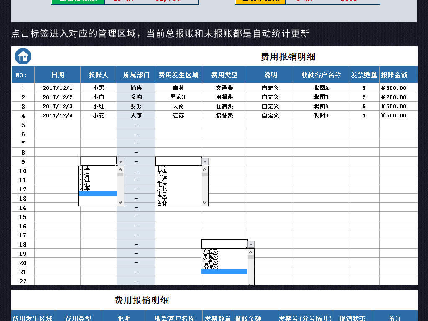
Task: Click the scroll-down arrow of the region list
Action: (204, 203)
